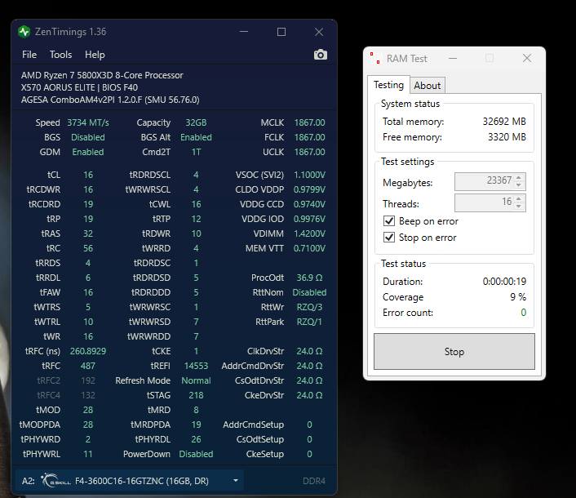This screenshot has height=498, width=576.
Task: Click the FCLK value 1867.00
Action: coord(309,137)
